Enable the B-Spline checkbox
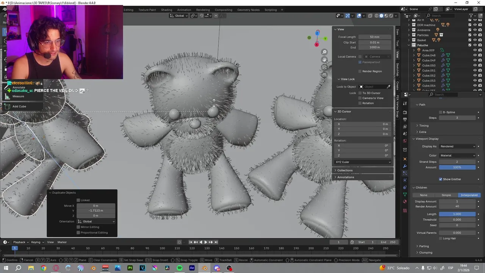This screenshot has height=273, width=485. pyautogui.click(x=440, y=112)
